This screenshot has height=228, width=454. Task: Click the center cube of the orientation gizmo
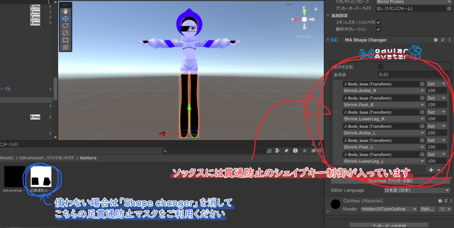304,19
